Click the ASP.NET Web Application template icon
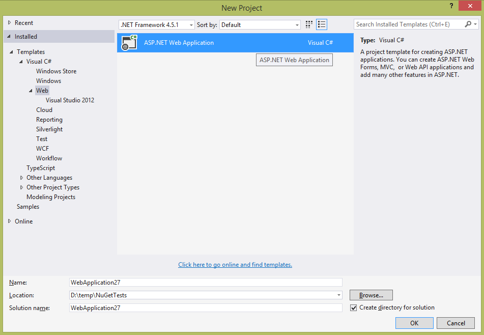This screenshot has width=484, height=335. pyautogui.click(x=129, y=43)
